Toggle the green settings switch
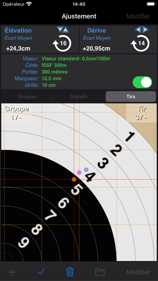 (x=142, y=82)
